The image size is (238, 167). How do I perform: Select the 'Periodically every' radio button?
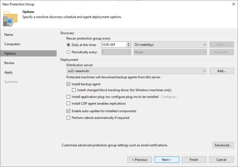(x=68, y=52)
